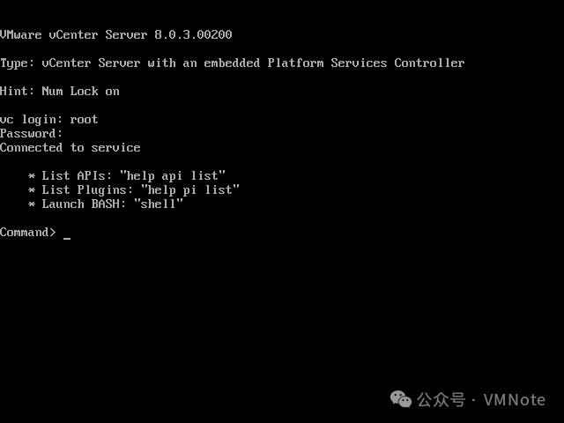The width and height of the screenshot is (564, 423).
Task: Click the asterisk bullet before Launch BASH
Action: 32,204
